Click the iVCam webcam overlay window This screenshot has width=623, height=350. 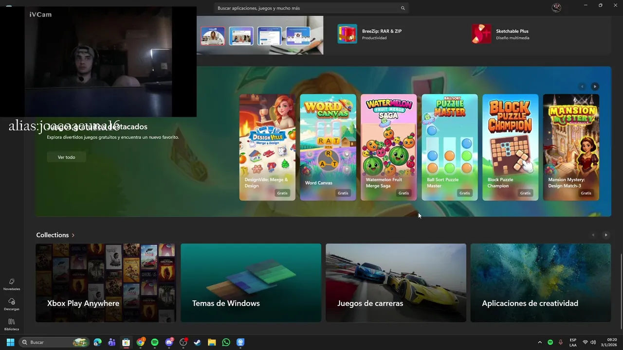[x=98, y=61]
